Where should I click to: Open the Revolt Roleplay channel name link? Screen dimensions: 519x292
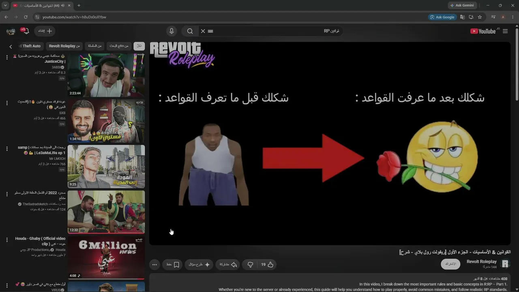pyautogui.click(x=482, y=262)
